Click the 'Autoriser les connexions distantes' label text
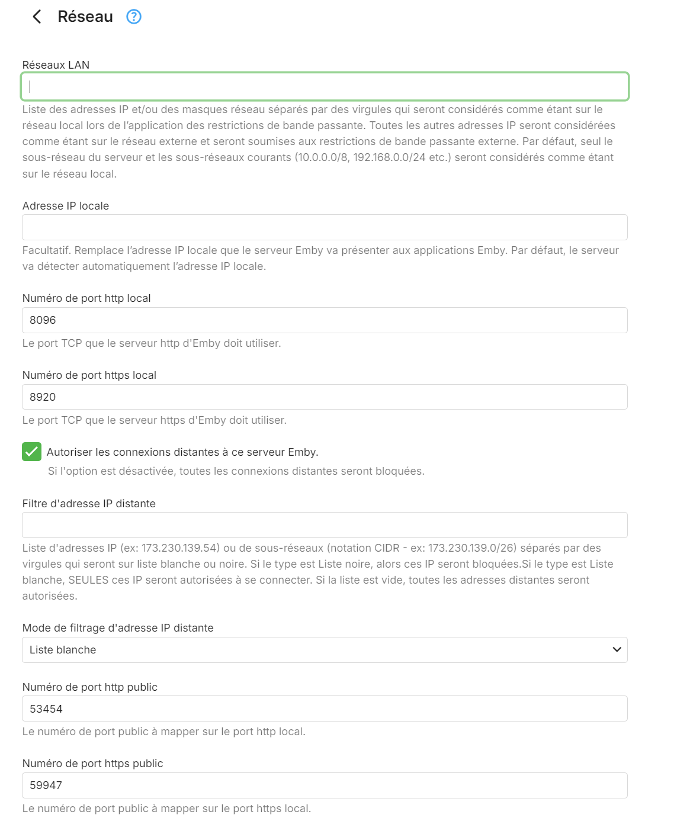The image size is (690, 818). pyautogui.click(x=182, y=452)
